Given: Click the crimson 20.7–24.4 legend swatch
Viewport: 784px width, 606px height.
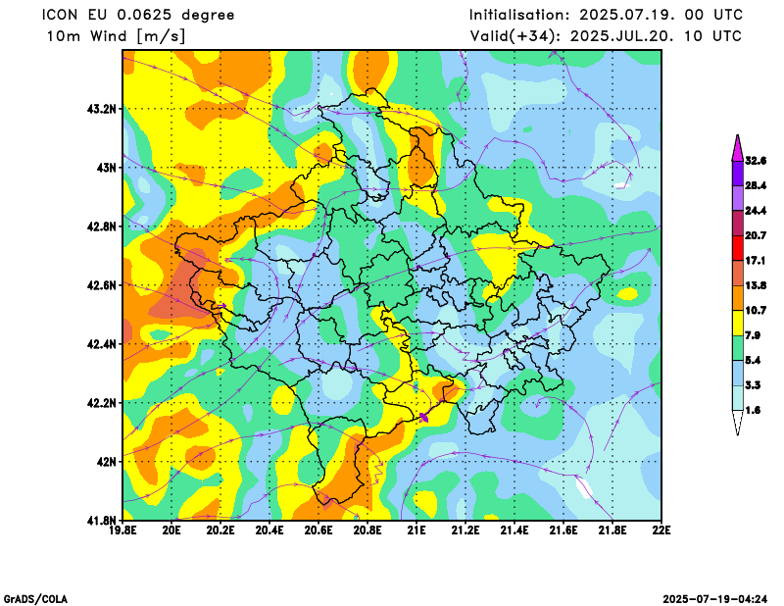Looking at the screenshot, I should (737, 224).
